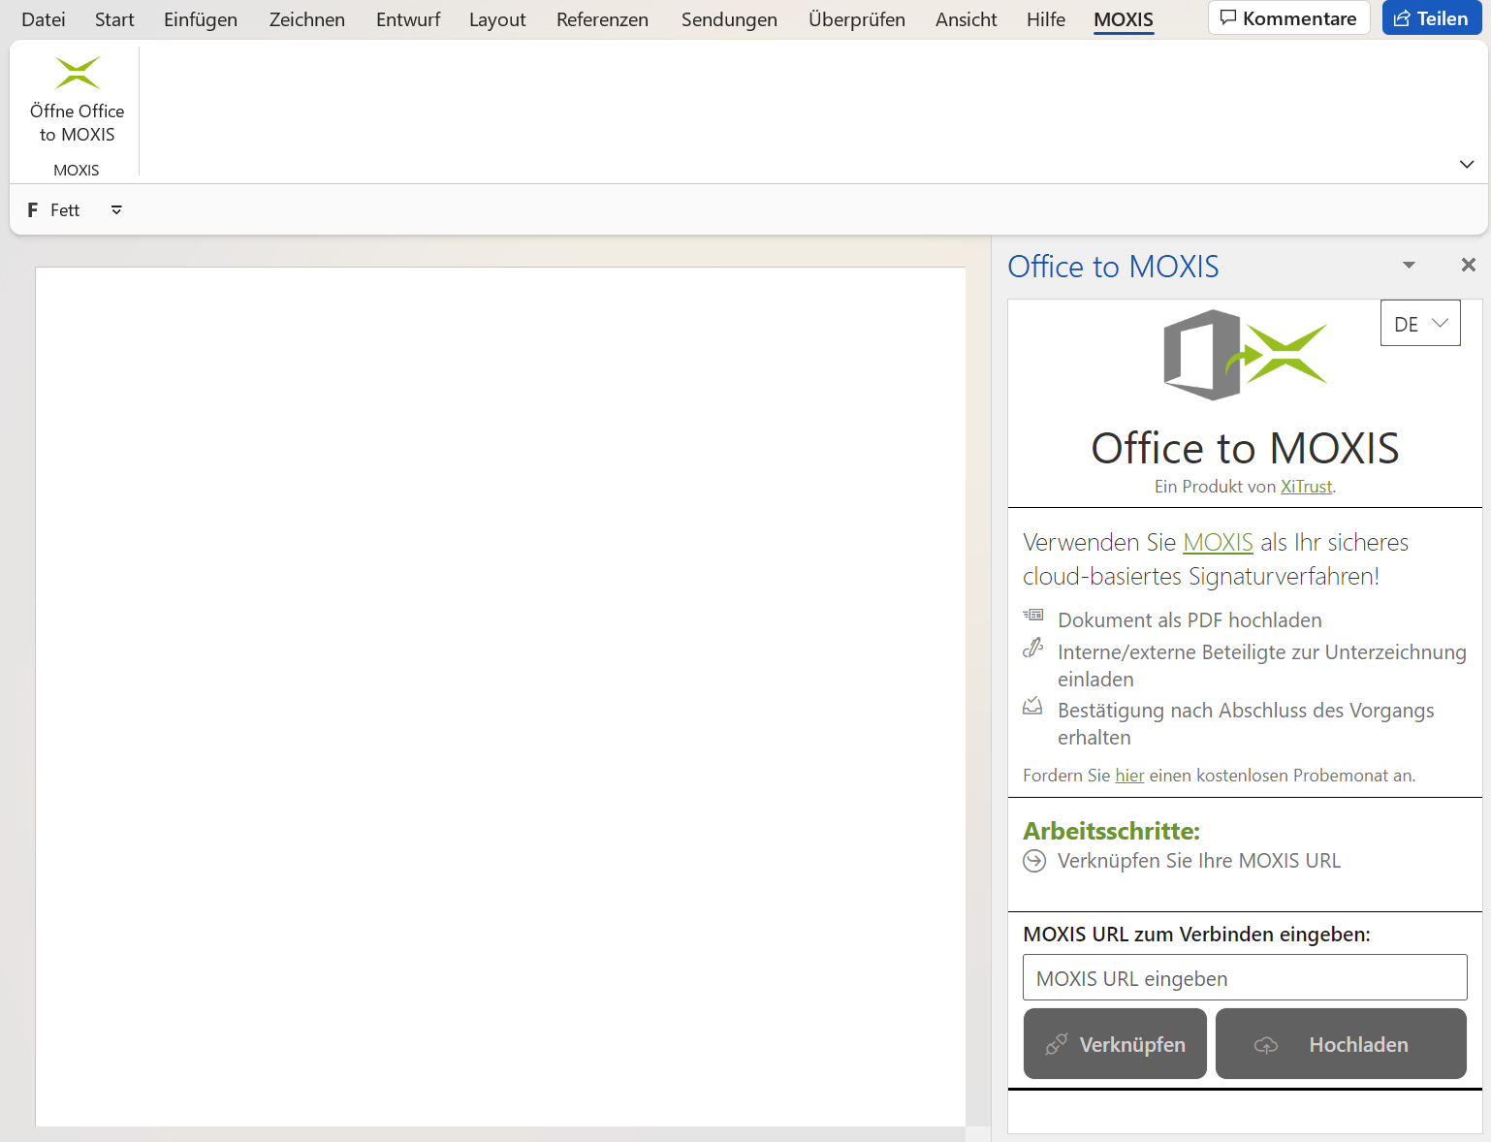Screen dimensions: 1491x1142
Task: Click the cloud icon on the Hochladen button
Action: pyautogui.click(x=1266, y=1044)
